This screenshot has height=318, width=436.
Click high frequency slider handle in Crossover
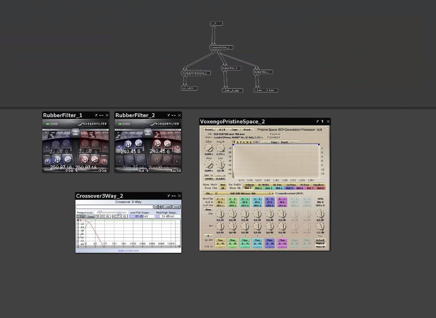pyautogui.click(x=119, y=213)
